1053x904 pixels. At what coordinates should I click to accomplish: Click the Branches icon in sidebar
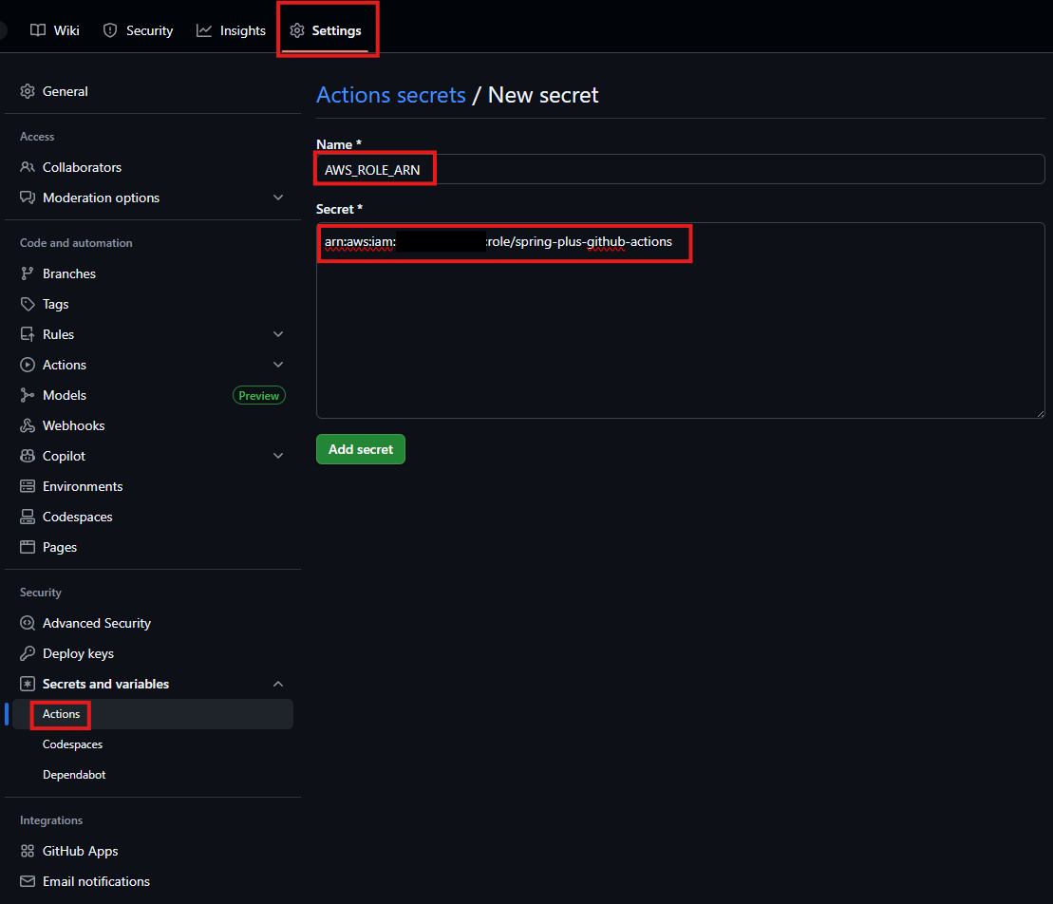(x=28, y=273)
